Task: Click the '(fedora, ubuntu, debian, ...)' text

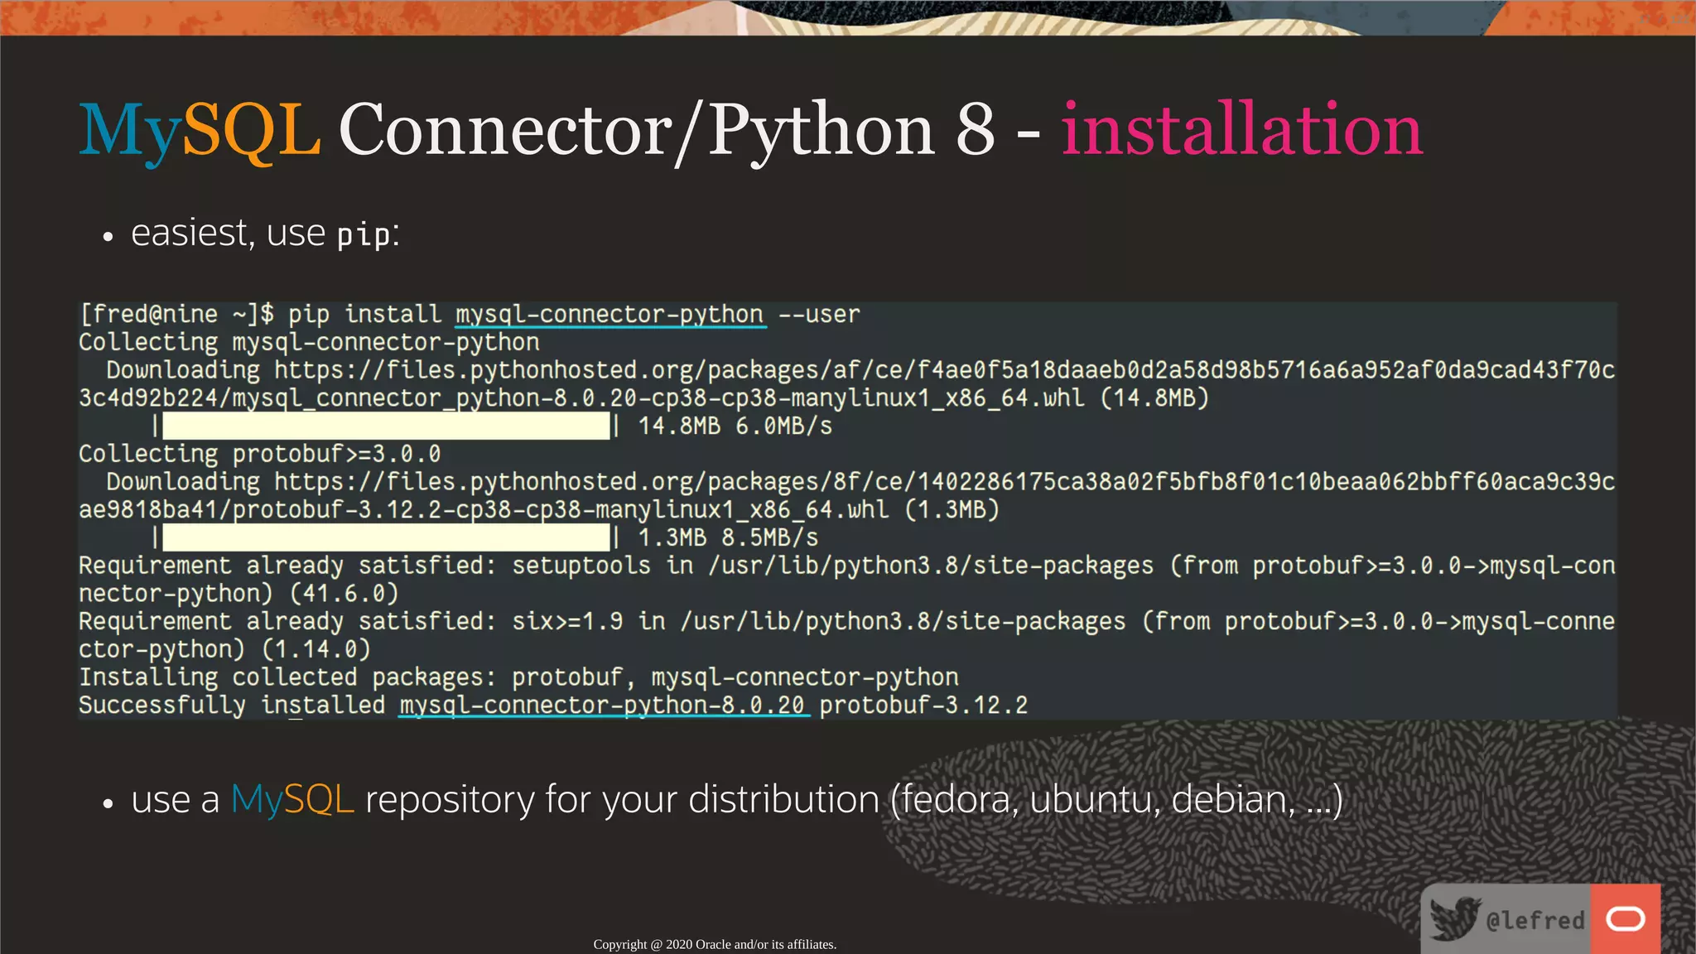Action: 1116,800
